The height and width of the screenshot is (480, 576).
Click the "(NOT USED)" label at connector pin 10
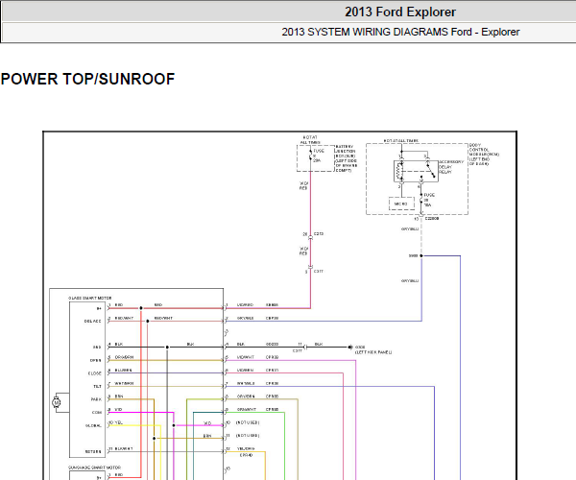coord(248,422)
